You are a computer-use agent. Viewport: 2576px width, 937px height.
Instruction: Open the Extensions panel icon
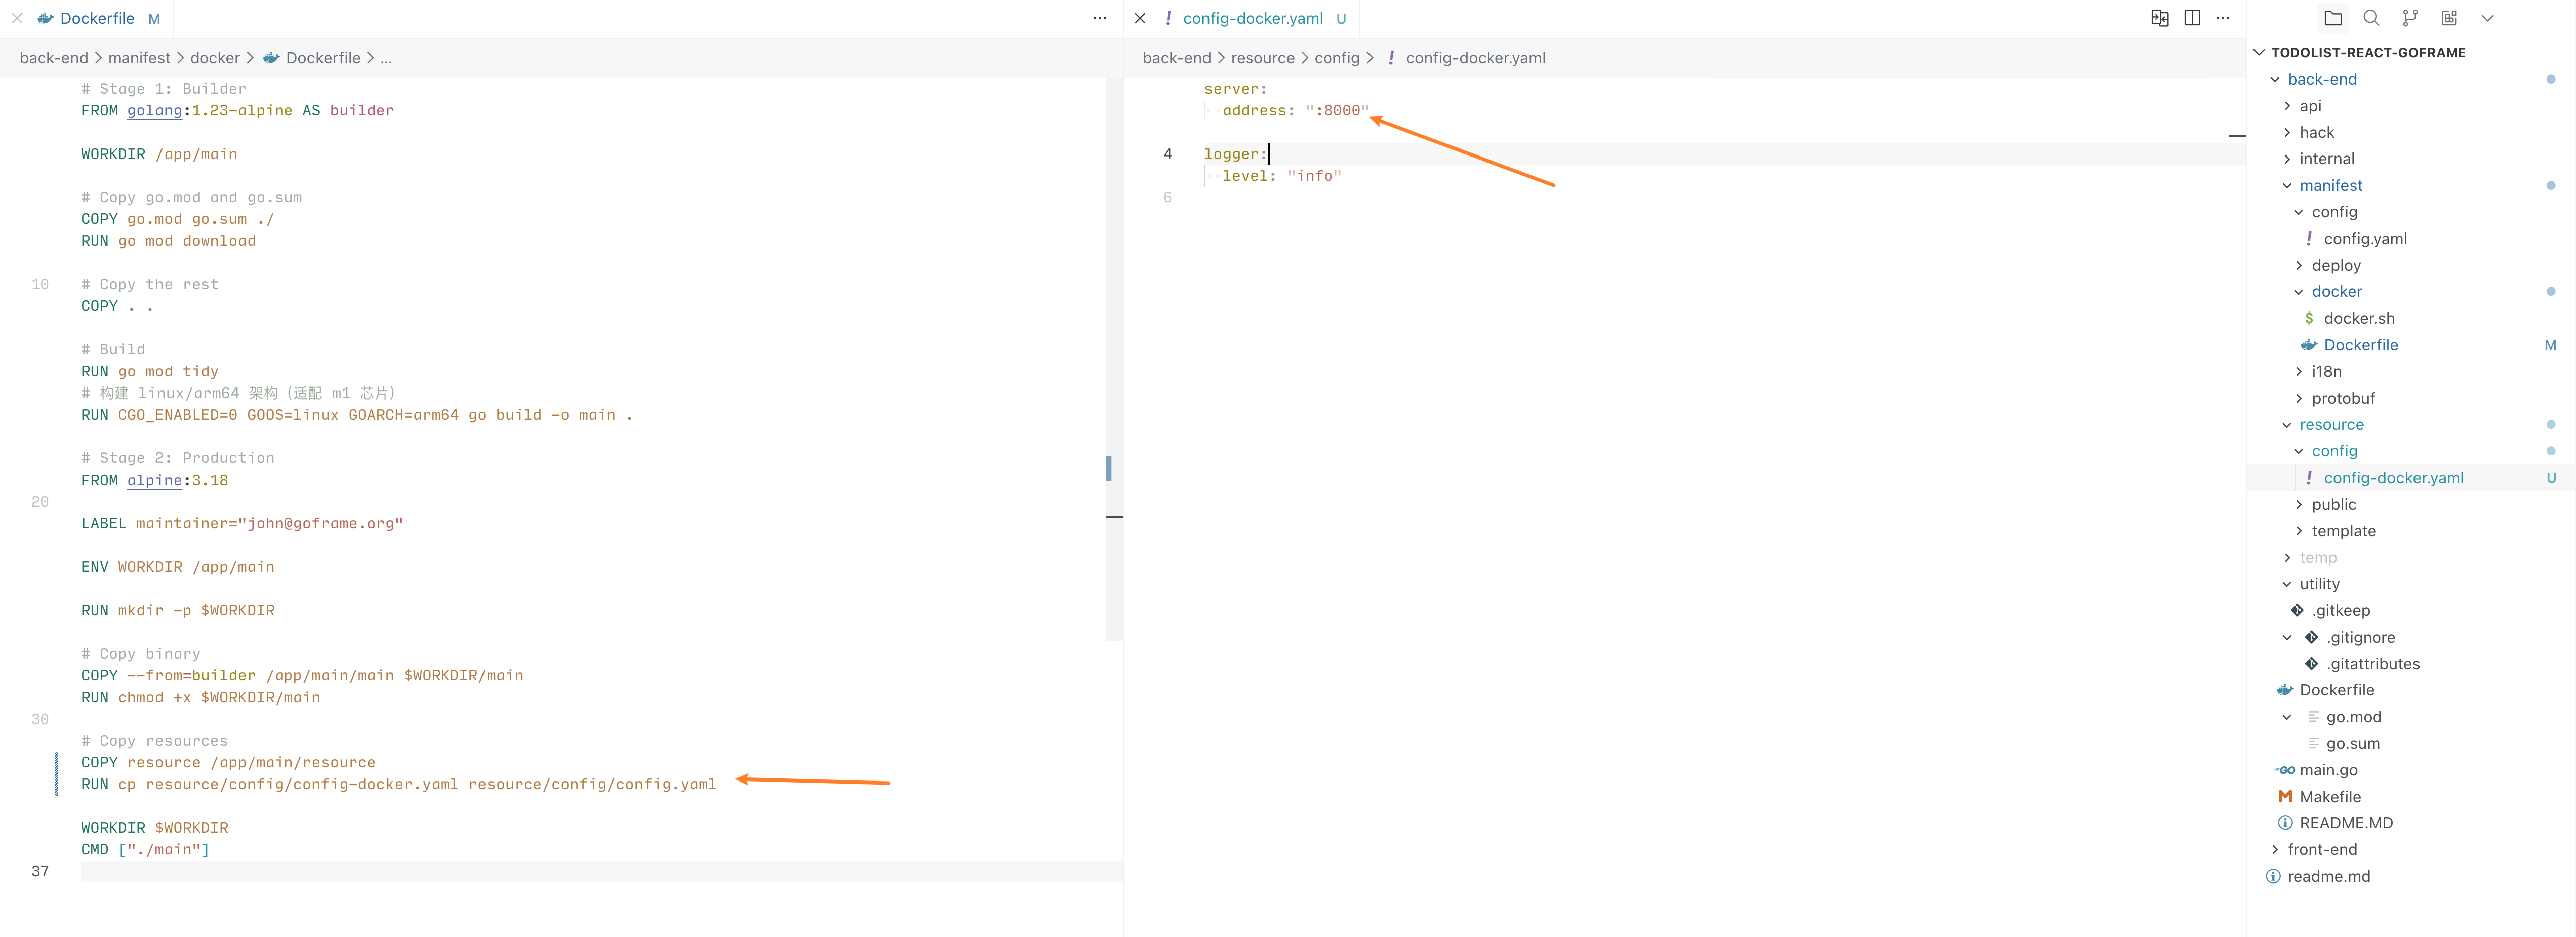click(x=2449, y=18)
